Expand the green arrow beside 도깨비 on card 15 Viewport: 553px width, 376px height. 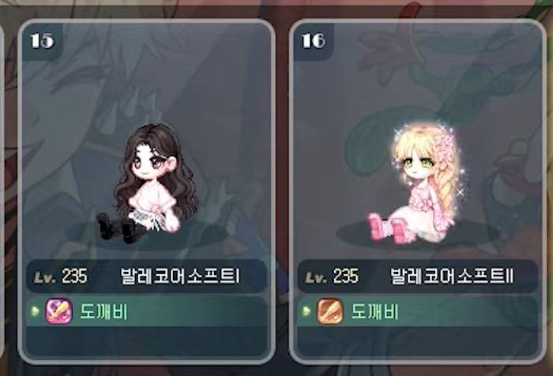pyautogui.click(x=35, y=311)
